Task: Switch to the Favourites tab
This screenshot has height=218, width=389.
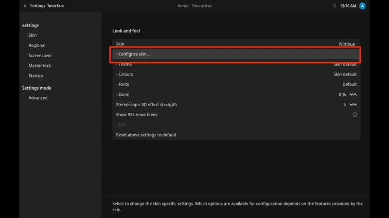Action: tap(202, 6)
